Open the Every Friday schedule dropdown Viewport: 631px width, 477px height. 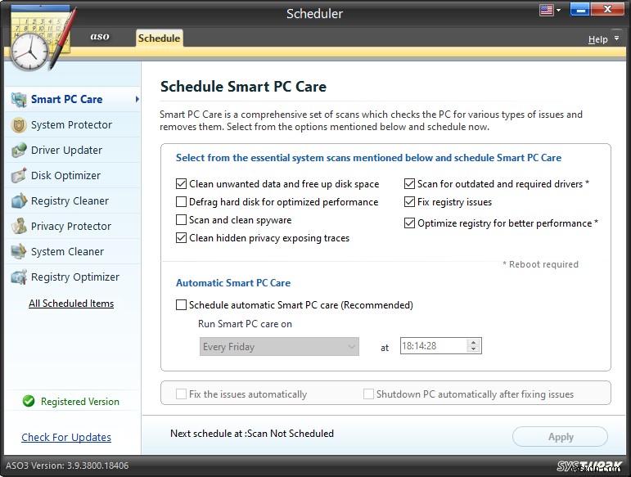(x=279, y=347)
